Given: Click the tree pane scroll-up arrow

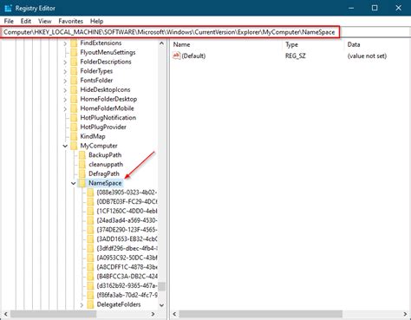Looking at the screenshot, I should point(161,43).
